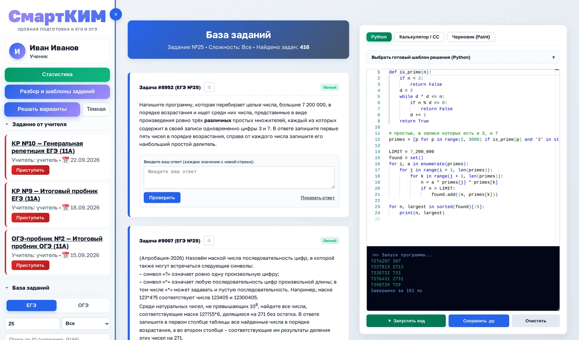Run the code with Запустить код

click(x=406, y=321)
